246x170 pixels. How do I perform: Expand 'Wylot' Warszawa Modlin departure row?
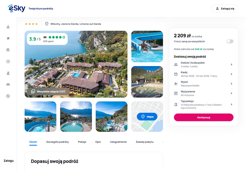[x=204, y=84]
